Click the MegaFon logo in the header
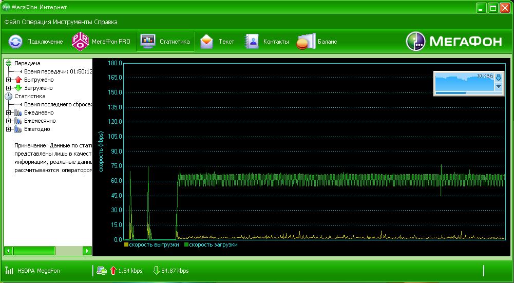 pyautogui.click(x=454, y=42)
